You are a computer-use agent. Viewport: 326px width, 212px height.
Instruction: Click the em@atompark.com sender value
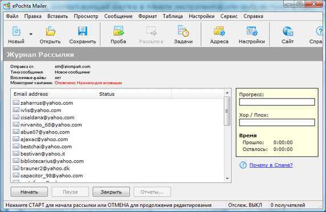pyautogui.click(x=72, y=67)
